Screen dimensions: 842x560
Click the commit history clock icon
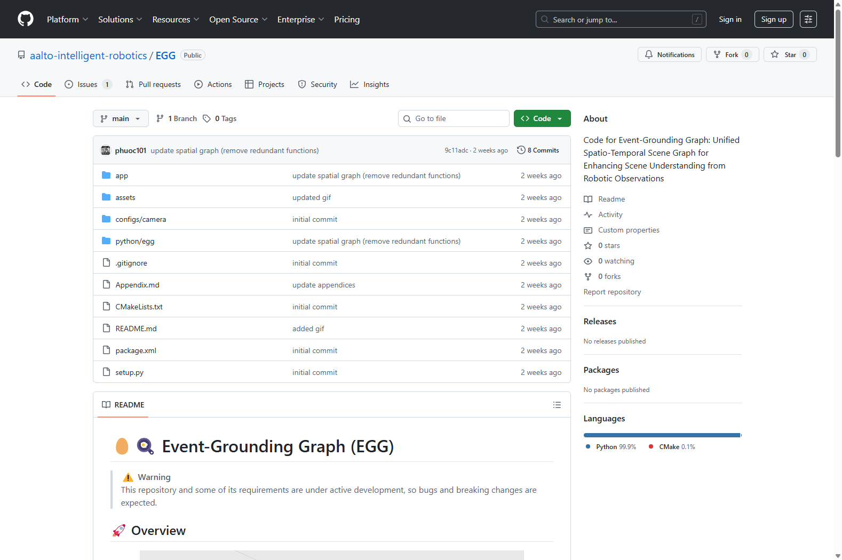point(521,150)
